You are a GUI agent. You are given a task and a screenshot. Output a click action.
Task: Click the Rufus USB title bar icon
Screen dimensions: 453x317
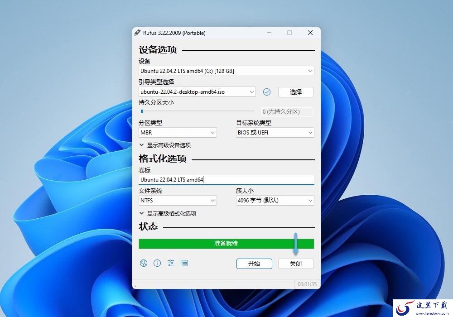point(138,33)
